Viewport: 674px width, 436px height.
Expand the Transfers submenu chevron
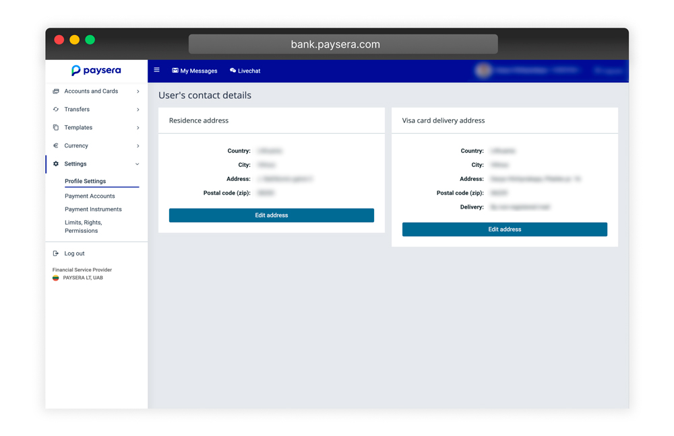click(138, 110)
